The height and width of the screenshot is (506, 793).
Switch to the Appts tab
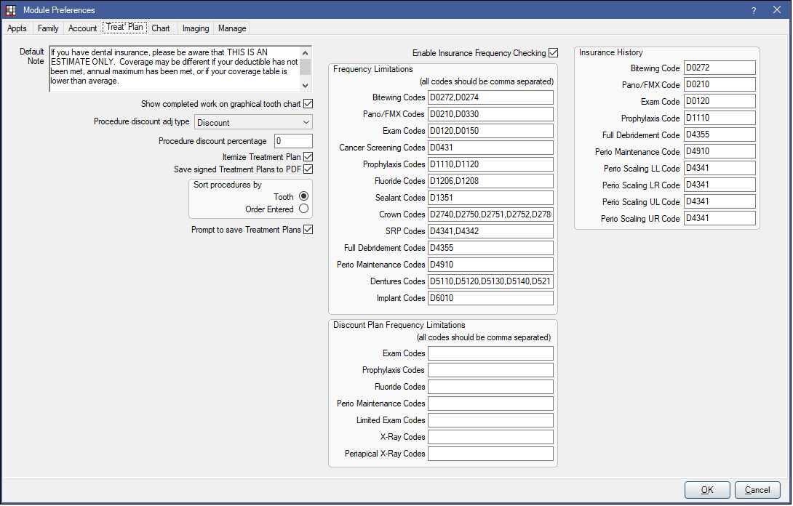17,28
